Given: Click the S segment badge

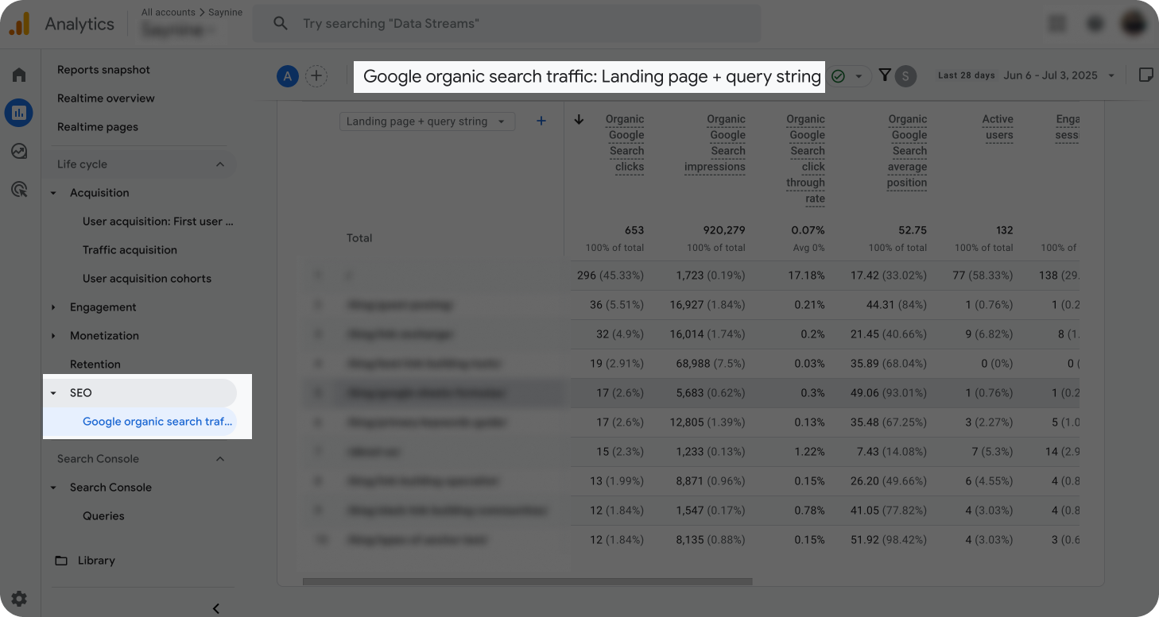Looking at the screenshot, I should point(905,76).
